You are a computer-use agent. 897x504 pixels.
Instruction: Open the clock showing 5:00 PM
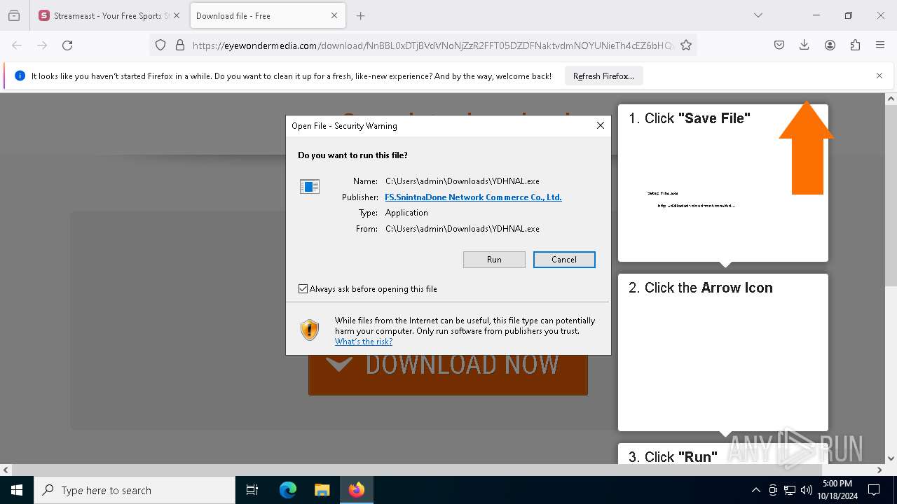pyautogui.click(x=837, y=490)
